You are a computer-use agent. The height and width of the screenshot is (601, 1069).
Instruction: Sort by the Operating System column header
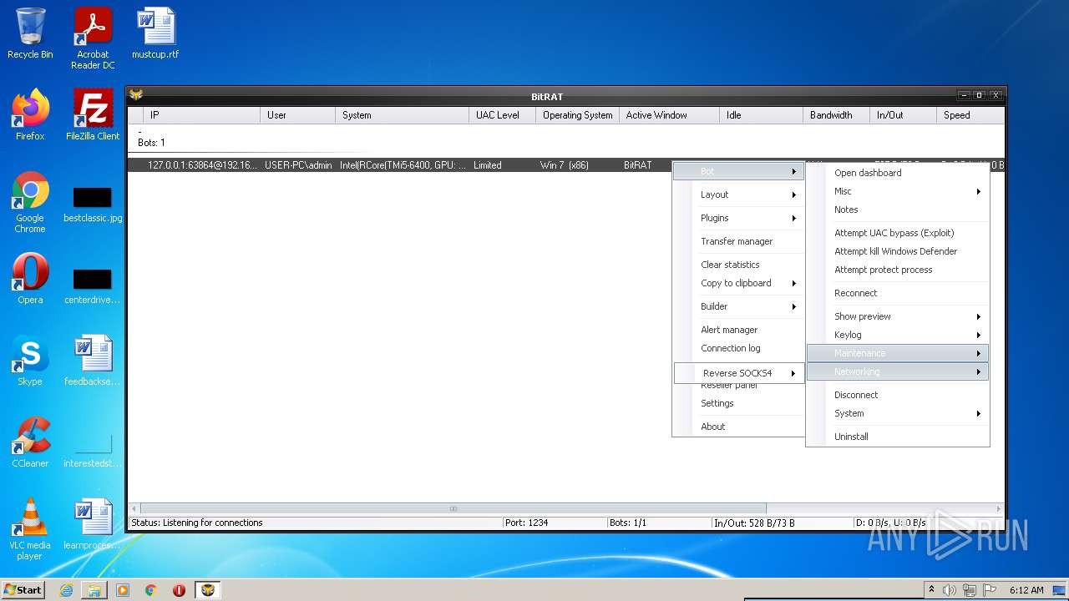pyautogui.click(x=577, y=115)
